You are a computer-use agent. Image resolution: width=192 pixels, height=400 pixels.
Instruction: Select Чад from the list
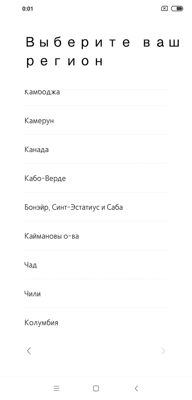(96, 264)
